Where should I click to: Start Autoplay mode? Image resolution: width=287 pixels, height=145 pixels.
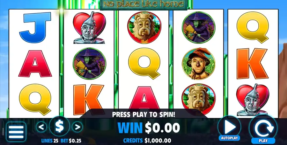click(x=229, y=128)
